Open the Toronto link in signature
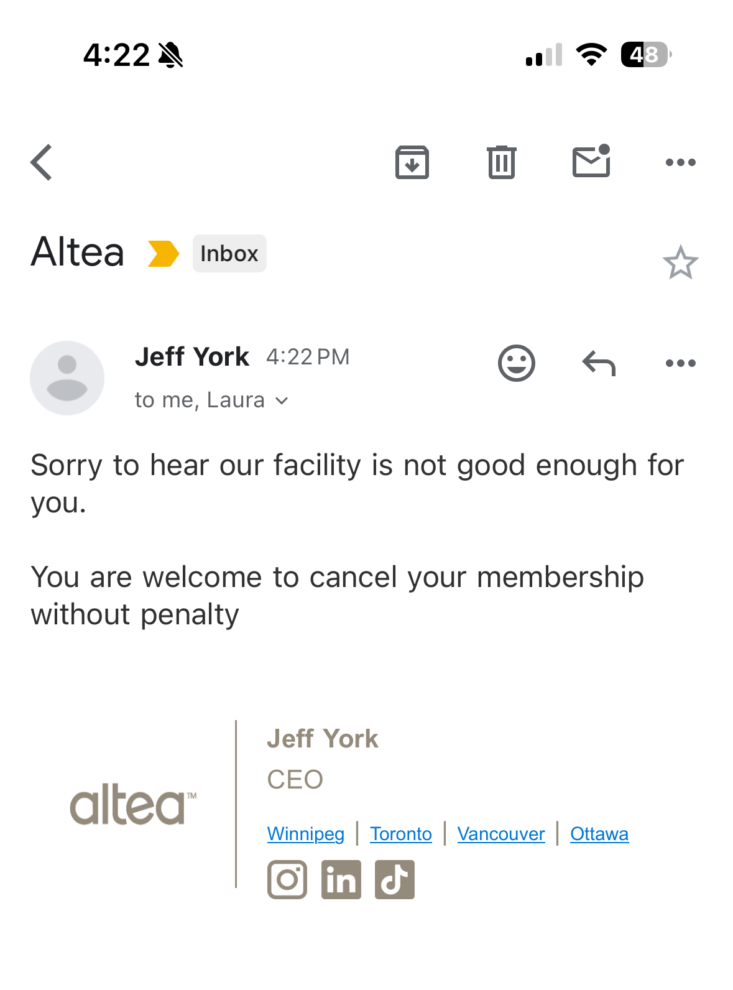The height and width of the screenshot is (990, 733). [x=401, y=834]
